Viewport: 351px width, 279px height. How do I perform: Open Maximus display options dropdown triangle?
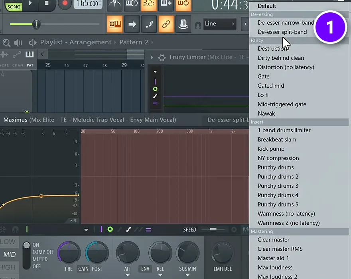tap(86, 230)
